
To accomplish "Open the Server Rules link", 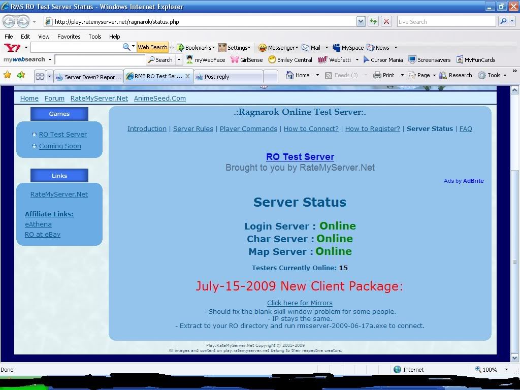I will coord(193,128).
